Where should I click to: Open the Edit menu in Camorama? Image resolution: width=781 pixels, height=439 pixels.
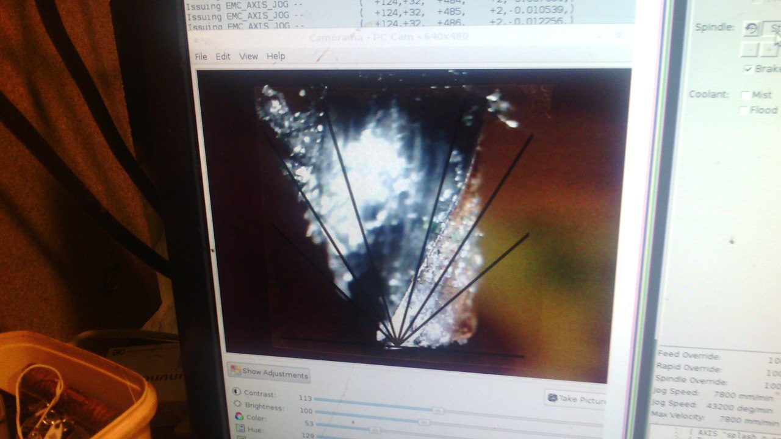223,56
